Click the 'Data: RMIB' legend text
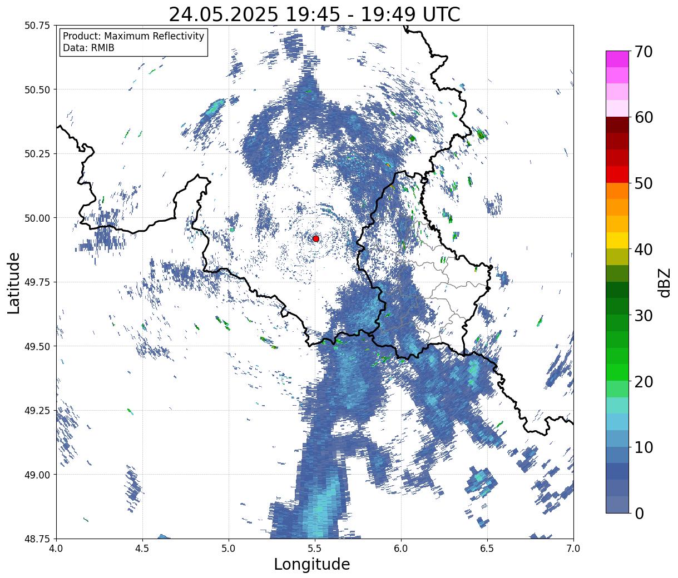The width and height of the screenshot is (678, 578). click(x=88, y=48)
